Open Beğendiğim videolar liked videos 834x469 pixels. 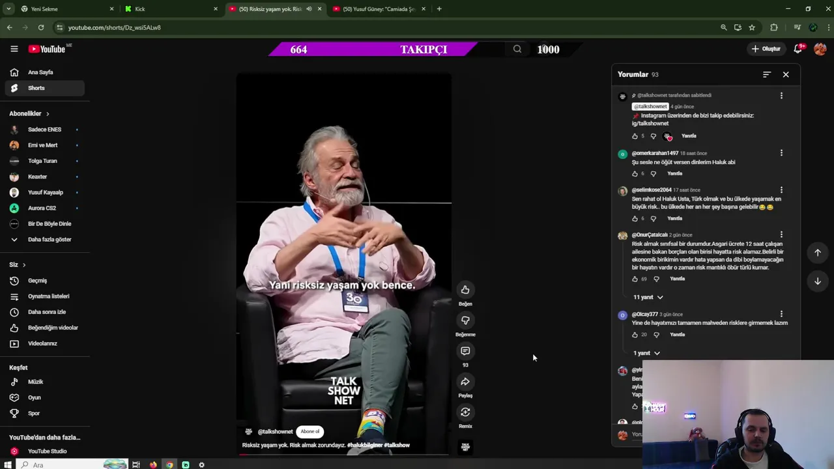pos(45,328)
